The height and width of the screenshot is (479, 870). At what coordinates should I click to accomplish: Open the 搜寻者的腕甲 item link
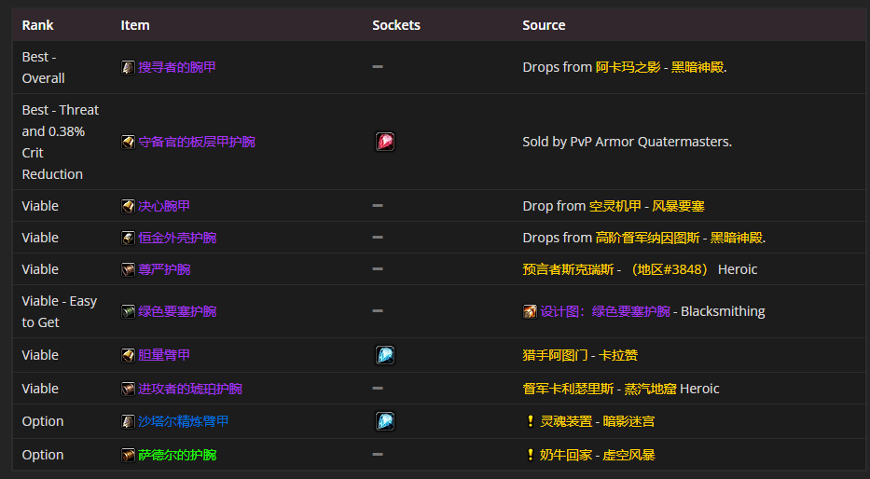click(177, 67)
